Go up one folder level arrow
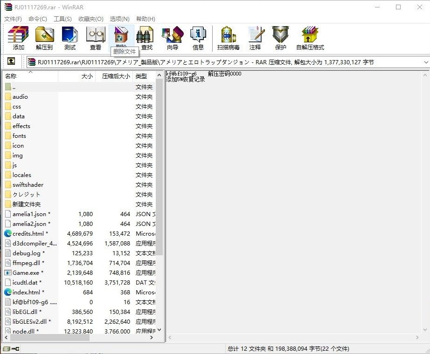 coord(11,61)
